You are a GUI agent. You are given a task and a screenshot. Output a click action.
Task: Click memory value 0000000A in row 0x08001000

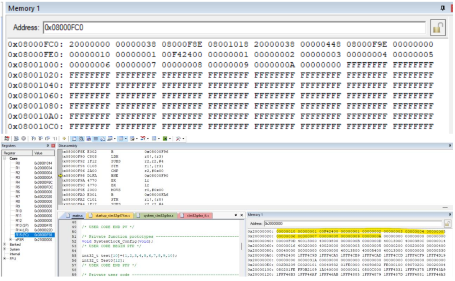coord(274,65)
